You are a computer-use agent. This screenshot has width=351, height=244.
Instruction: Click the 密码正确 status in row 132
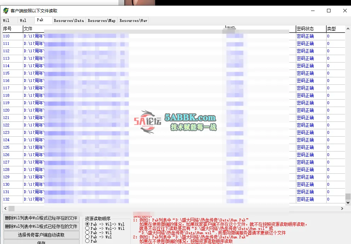(x=305, y=199)
